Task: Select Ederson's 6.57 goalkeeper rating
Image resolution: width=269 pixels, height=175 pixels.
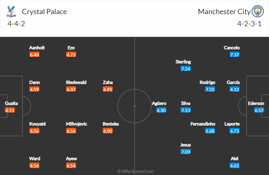Action: coord(259,110)
